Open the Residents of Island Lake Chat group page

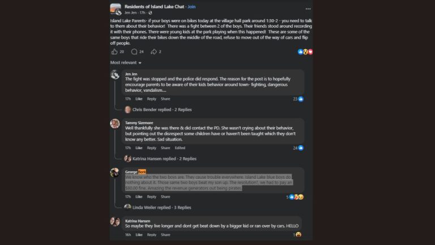(x=154, y=7)
